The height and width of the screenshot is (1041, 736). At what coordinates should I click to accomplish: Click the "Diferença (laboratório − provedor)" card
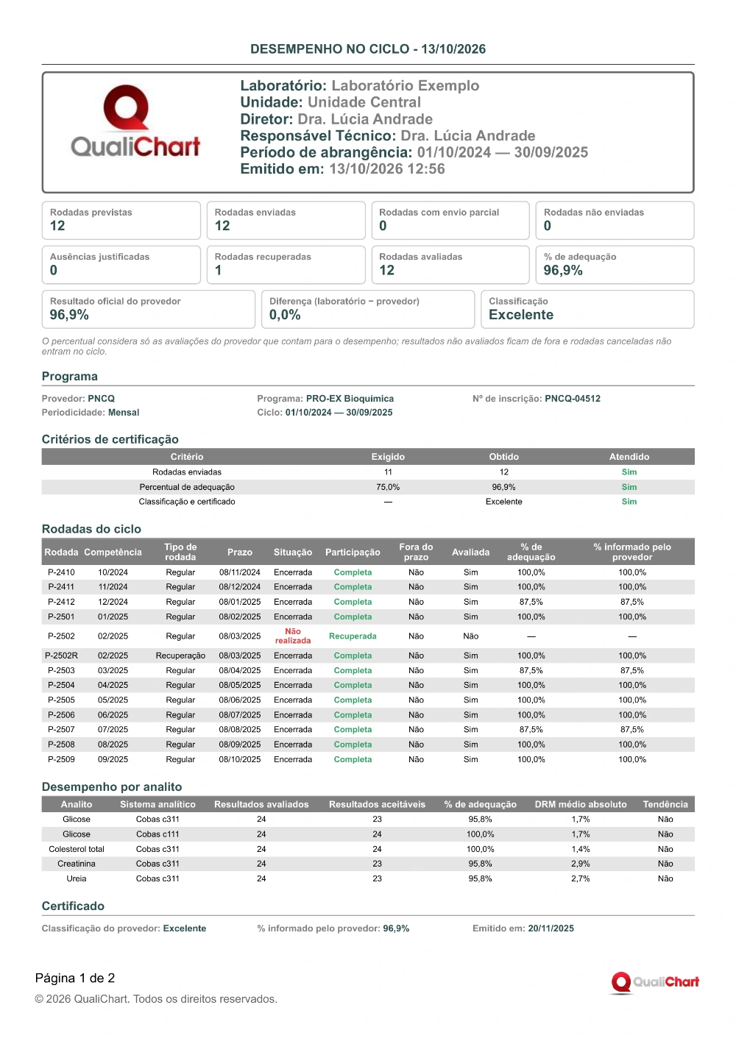coord(368,309)
